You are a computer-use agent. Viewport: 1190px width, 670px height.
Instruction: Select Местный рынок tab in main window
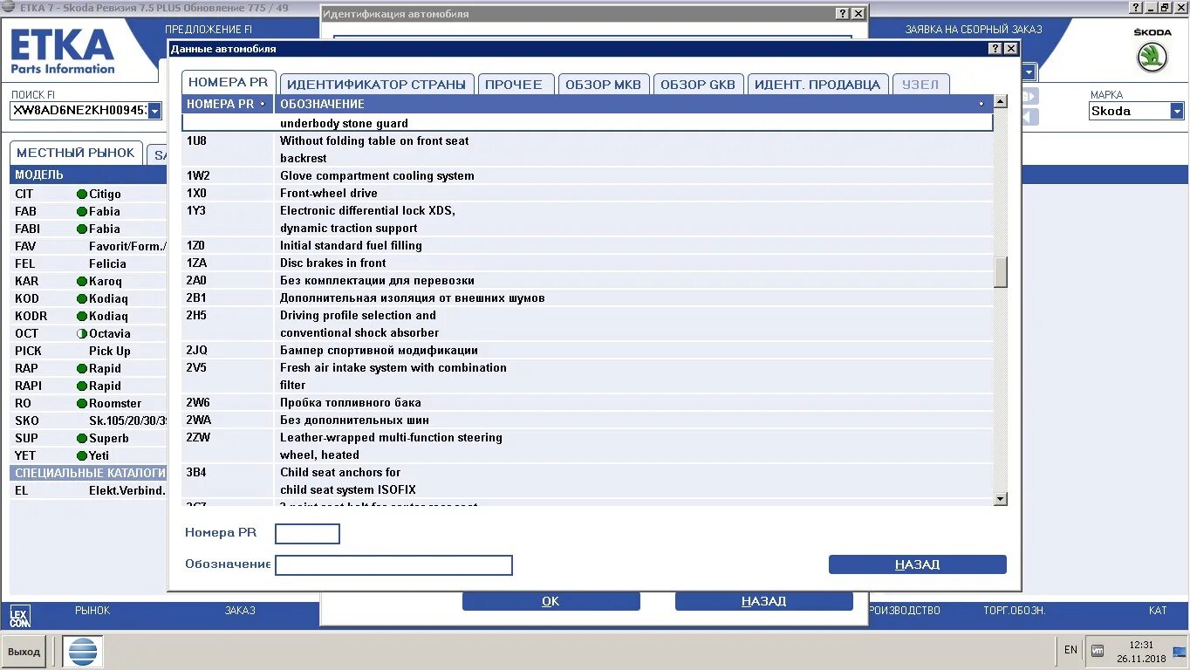click(76, 153)
